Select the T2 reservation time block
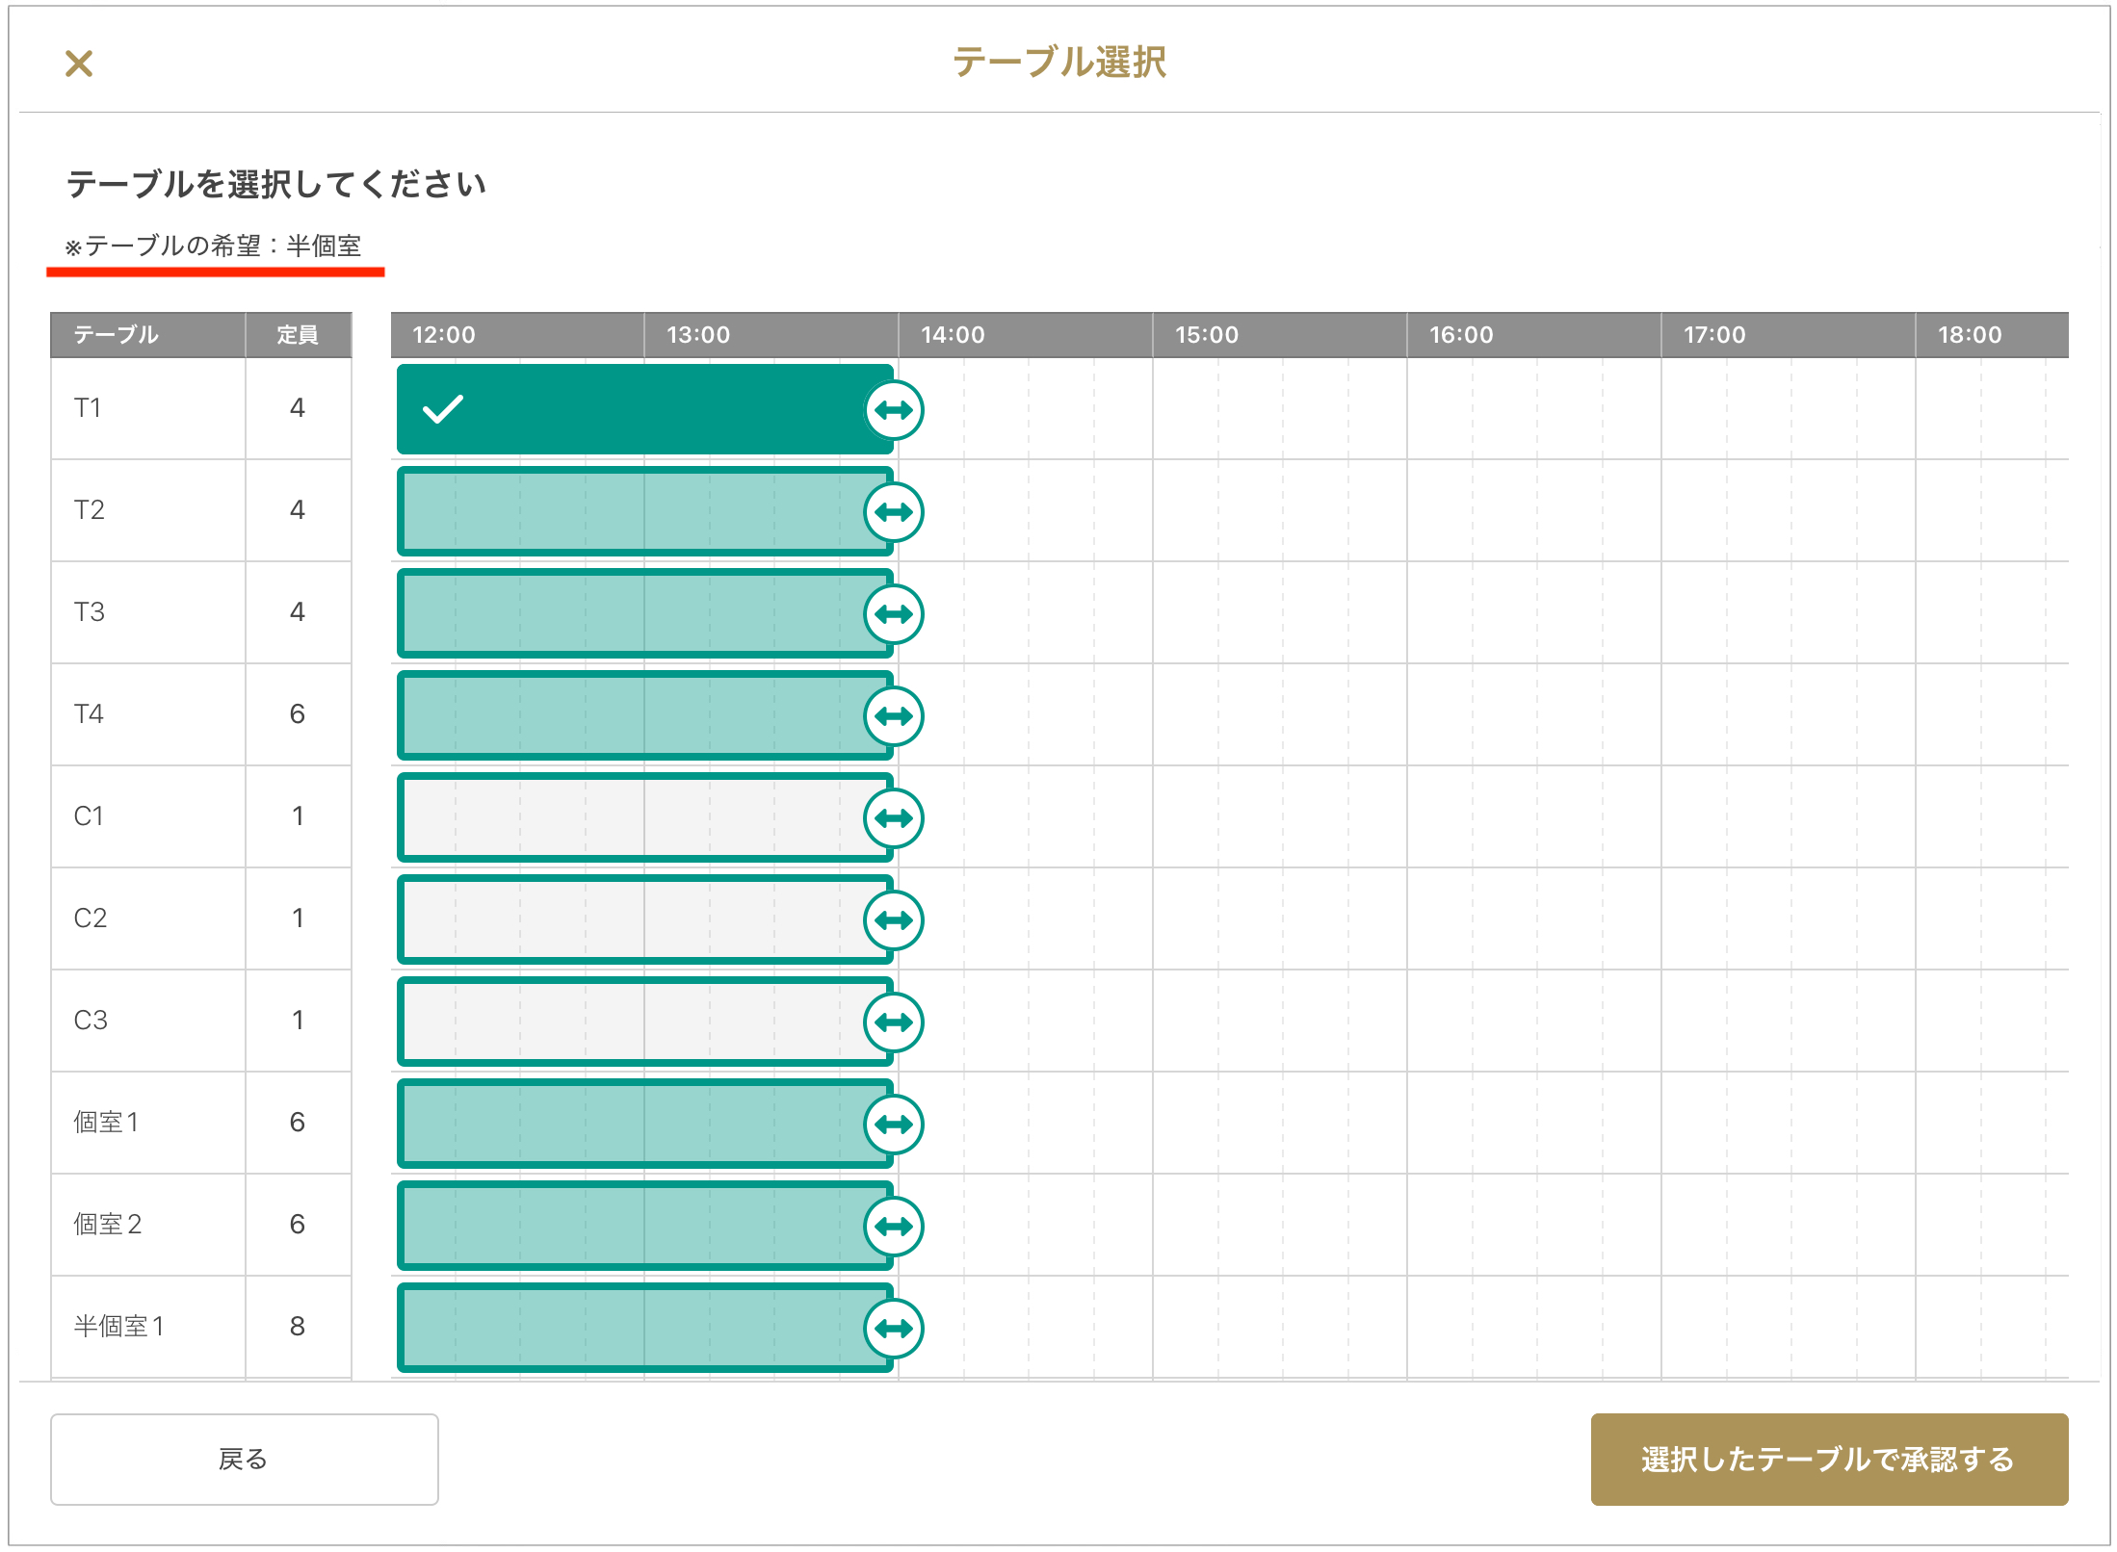The height and width of the screenshot is (1552, 2117). [x=636, y=511]
